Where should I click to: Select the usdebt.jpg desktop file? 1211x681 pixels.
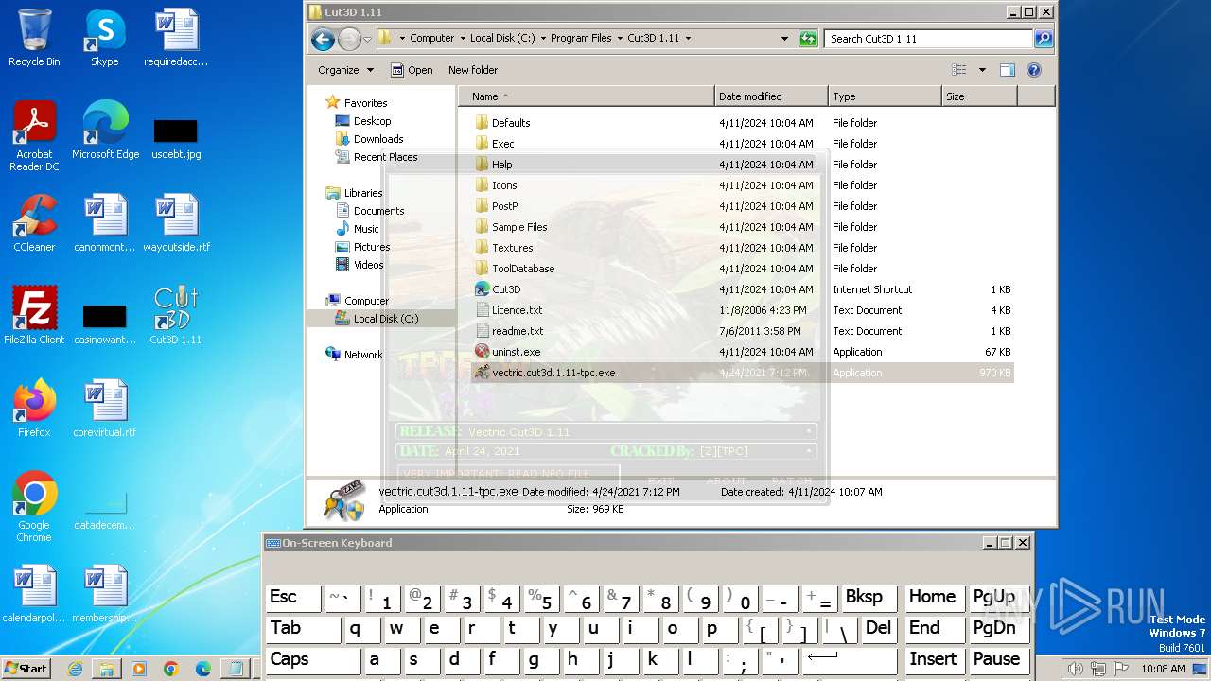point(176,138)
